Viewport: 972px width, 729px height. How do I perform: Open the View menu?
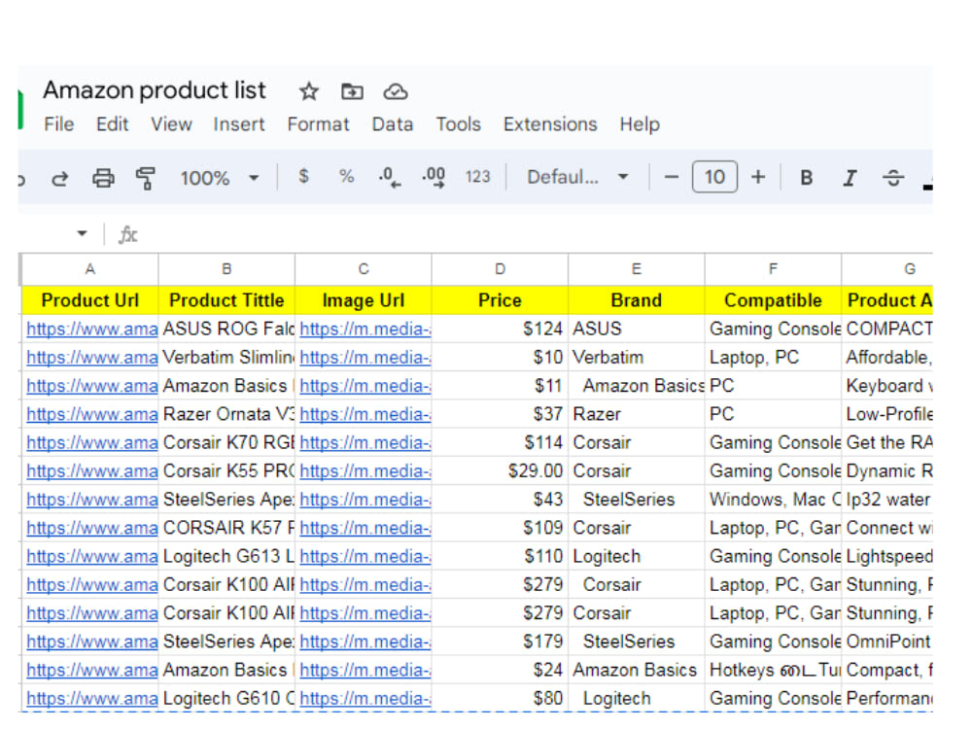(171, 124)
